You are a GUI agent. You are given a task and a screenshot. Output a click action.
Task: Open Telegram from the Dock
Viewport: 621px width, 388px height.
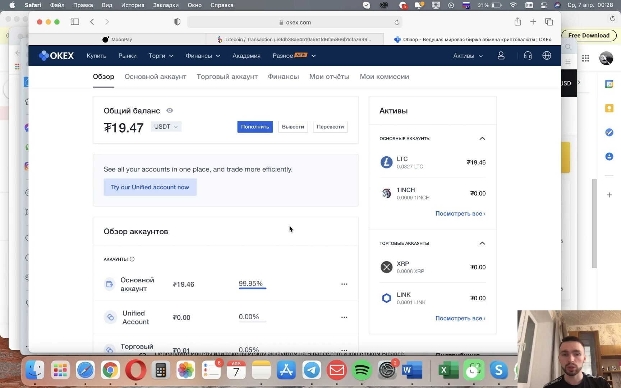click(312, 370)
